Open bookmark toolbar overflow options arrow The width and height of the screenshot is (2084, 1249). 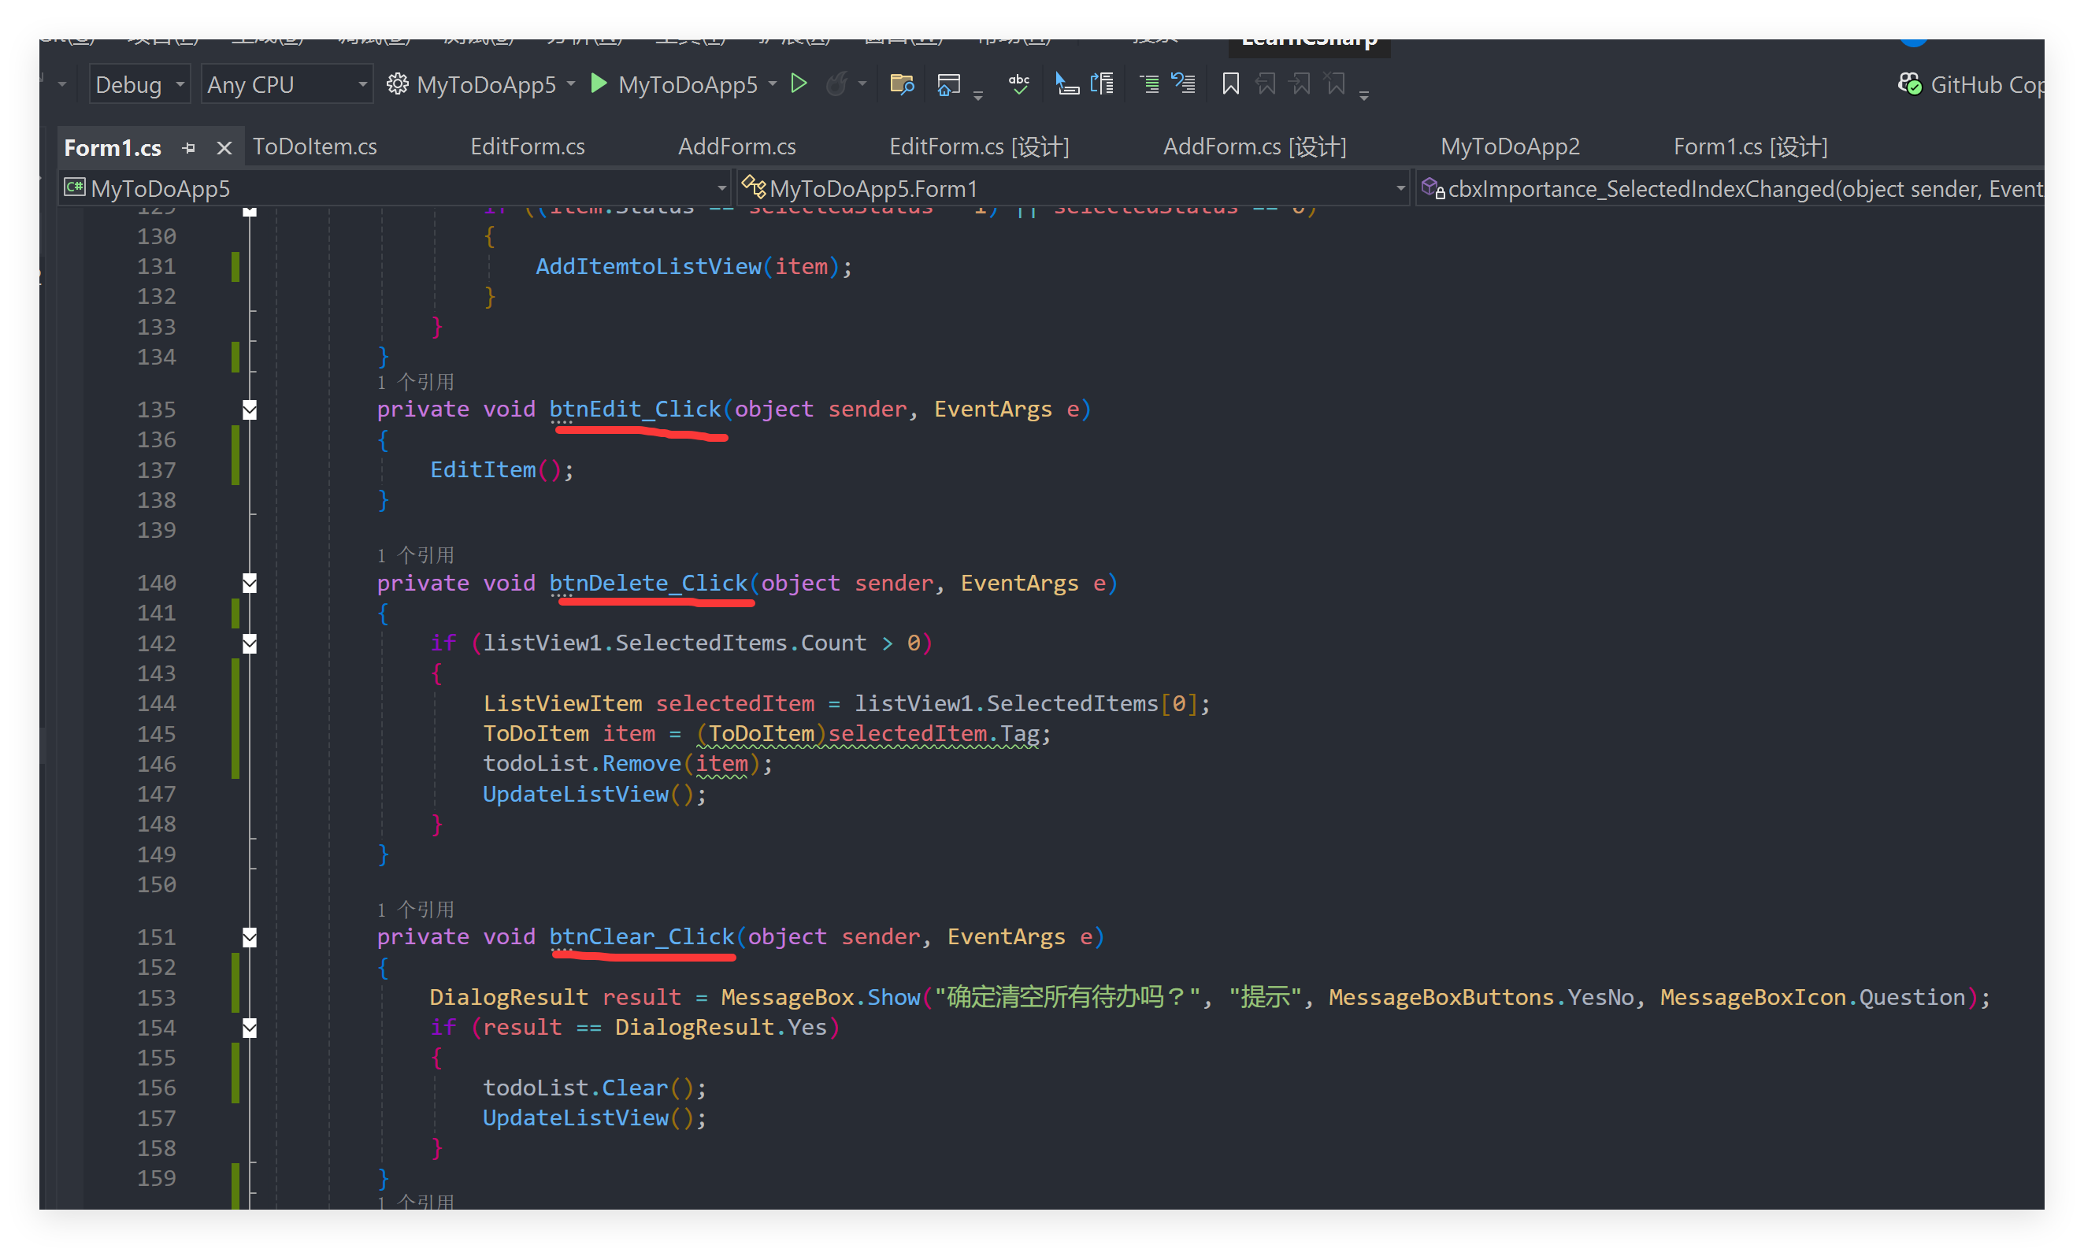point(1364,96)
